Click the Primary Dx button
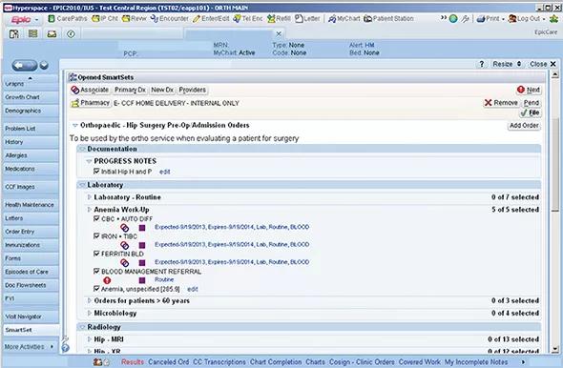Image resolution: width=563 pixels, height=368 pixels. point(130,90)
